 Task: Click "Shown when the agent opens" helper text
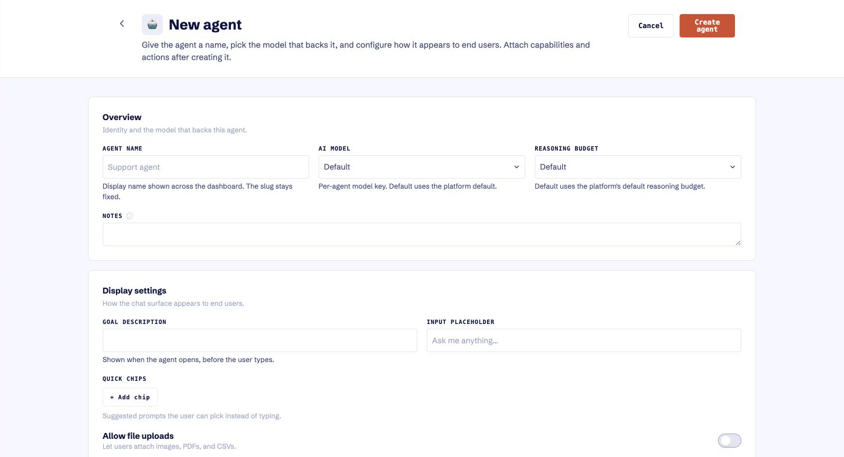(x=188, y=360)
